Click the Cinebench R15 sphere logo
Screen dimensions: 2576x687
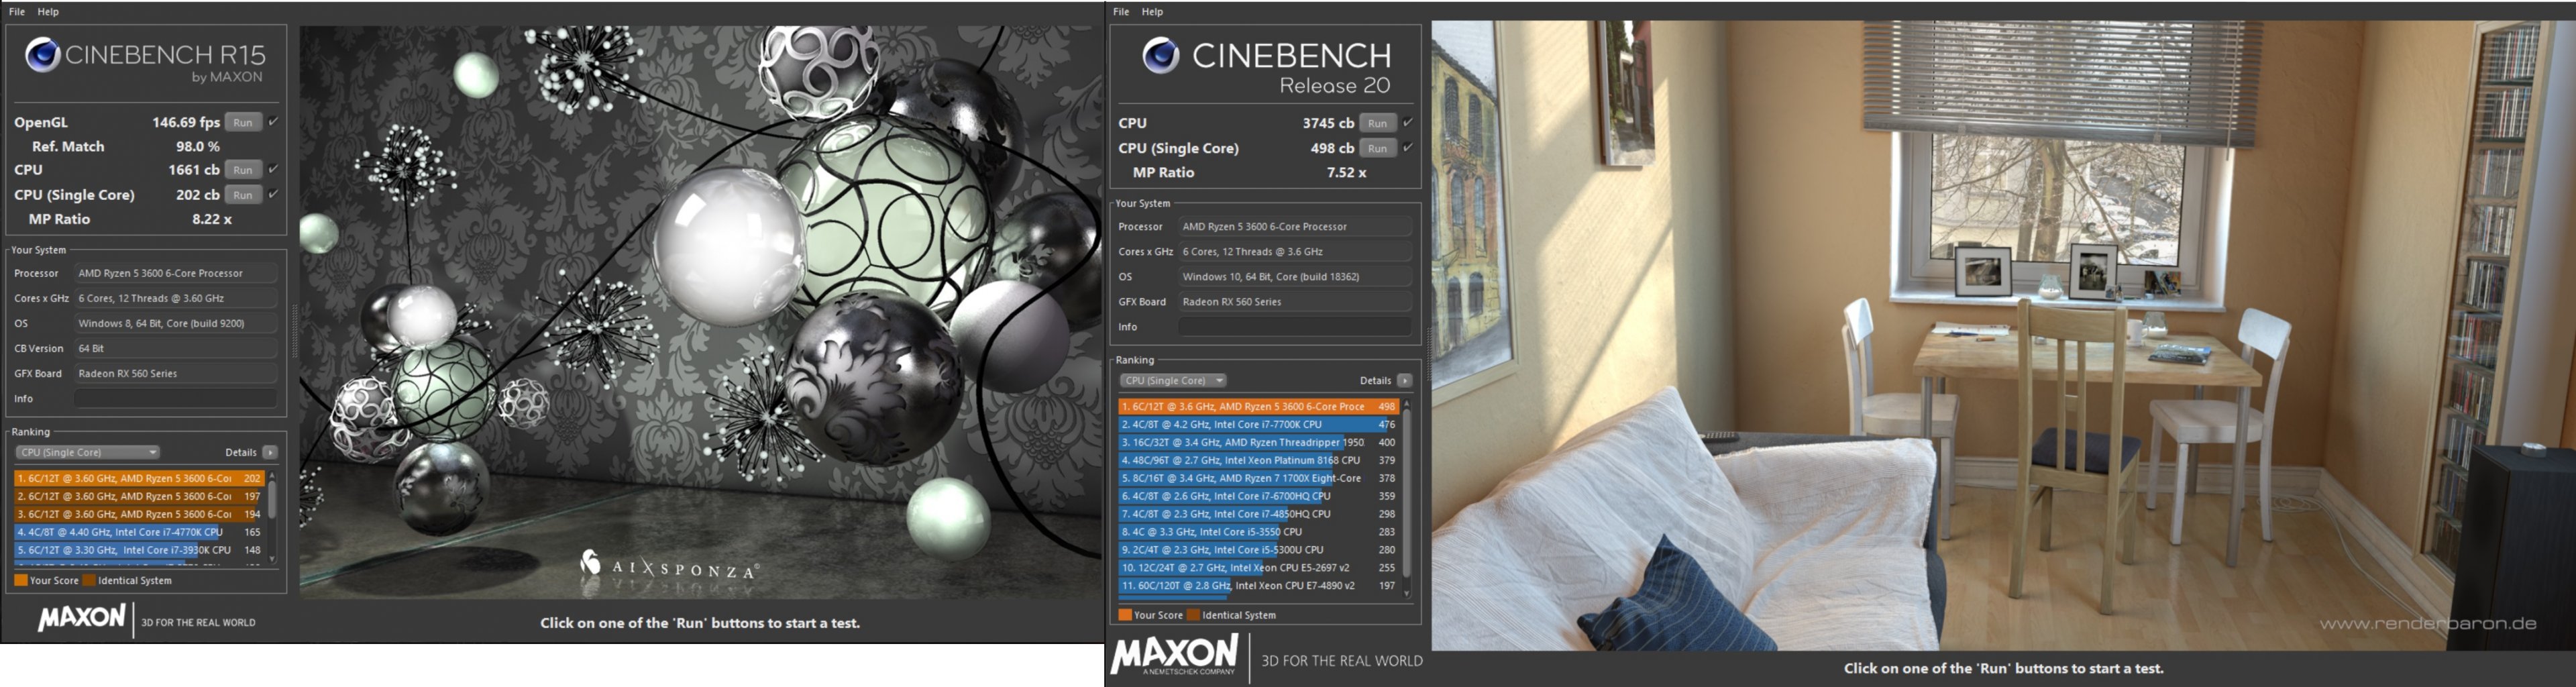[x=43, y=55]
